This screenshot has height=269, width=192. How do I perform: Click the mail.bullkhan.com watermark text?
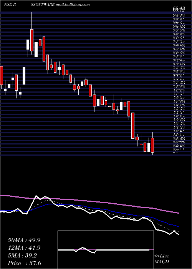point(73,5)
